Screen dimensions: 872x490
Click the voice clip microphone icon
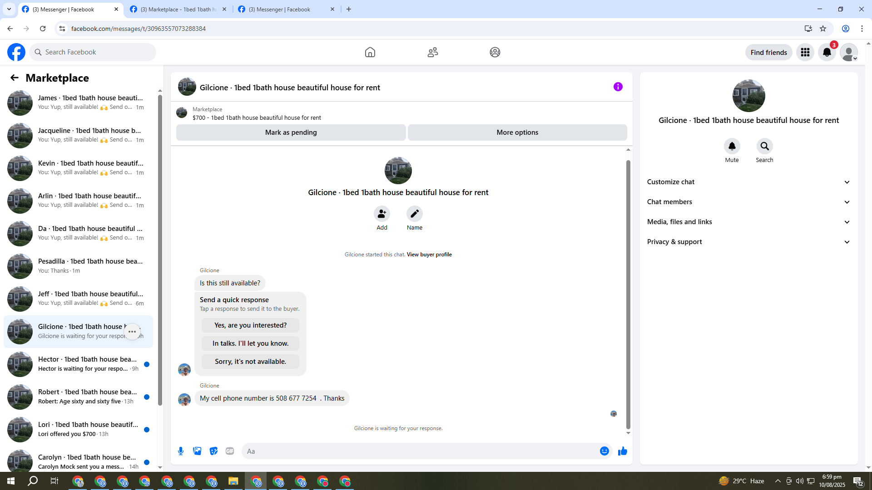coord(181,451)
